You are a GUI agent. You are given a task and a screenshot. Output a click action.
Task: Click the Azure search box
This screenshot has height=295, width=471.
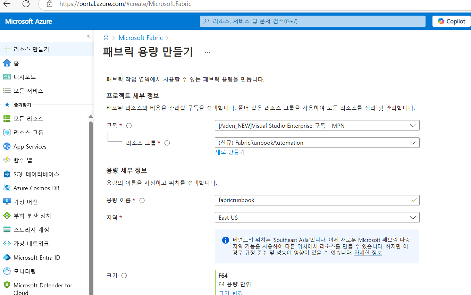pos(312,21)
